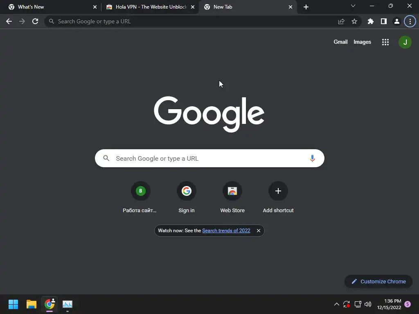
Task: Expand the tab search dropdown arrow
Action: click(353, 6)
